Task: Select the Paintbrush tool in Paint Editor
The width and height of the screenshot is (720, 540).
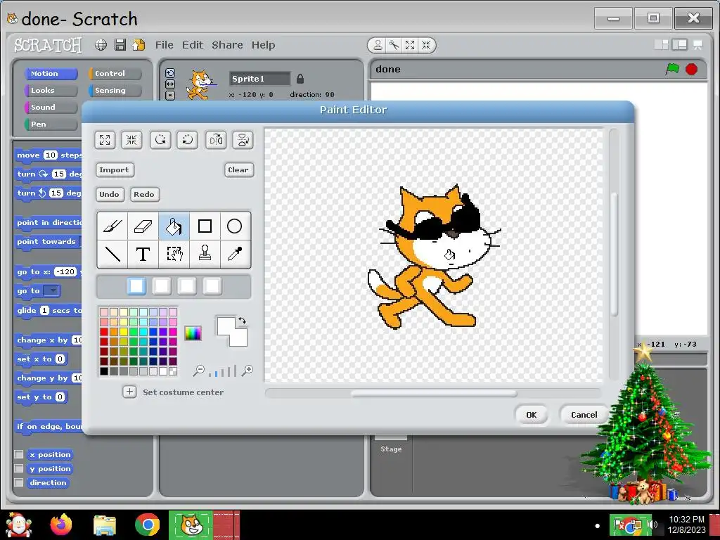Action: tap(112, 226)
